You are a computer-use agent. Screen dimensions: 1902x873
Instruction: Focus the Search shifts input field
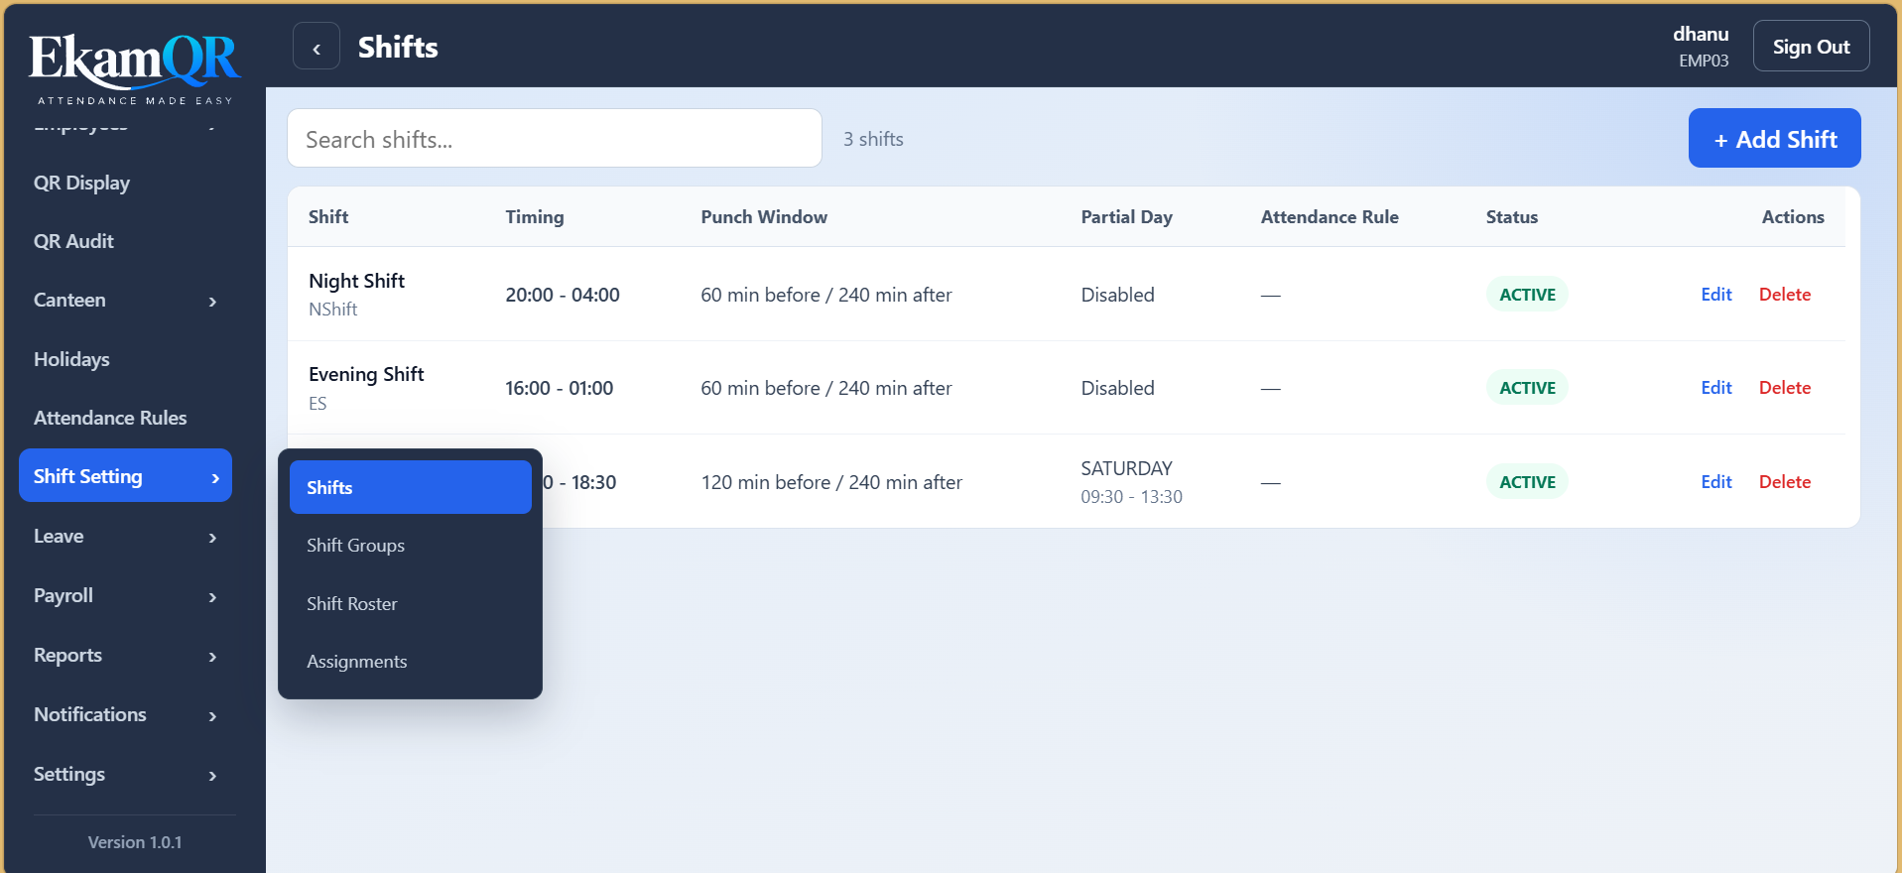(x=555, y=139)
